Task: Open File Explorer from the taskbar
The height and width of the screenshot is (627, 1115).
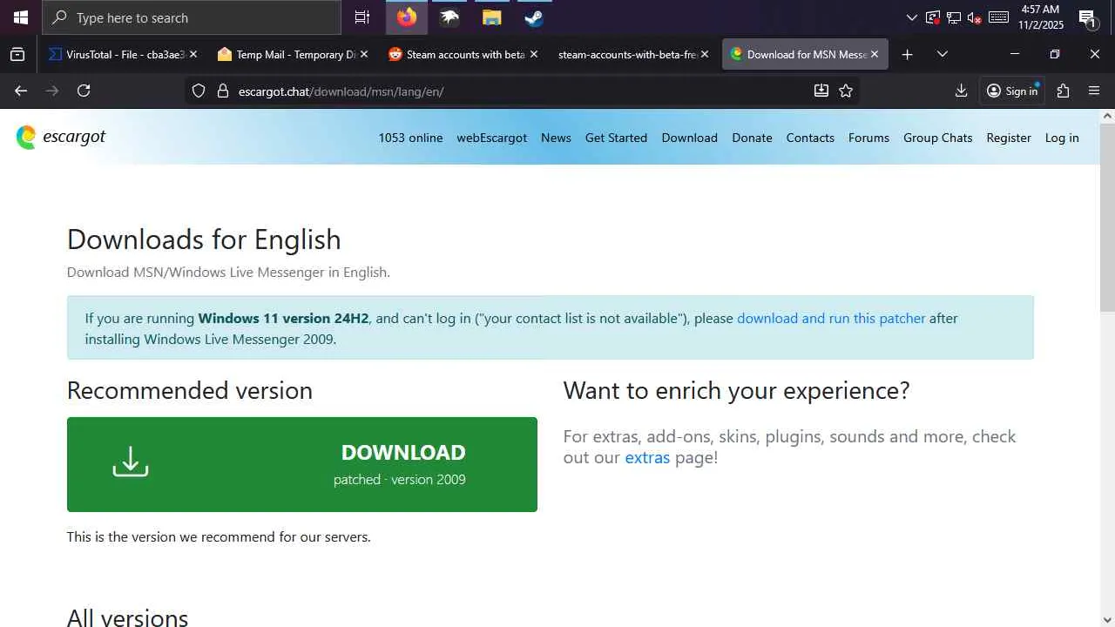Action: pos(492,17)
